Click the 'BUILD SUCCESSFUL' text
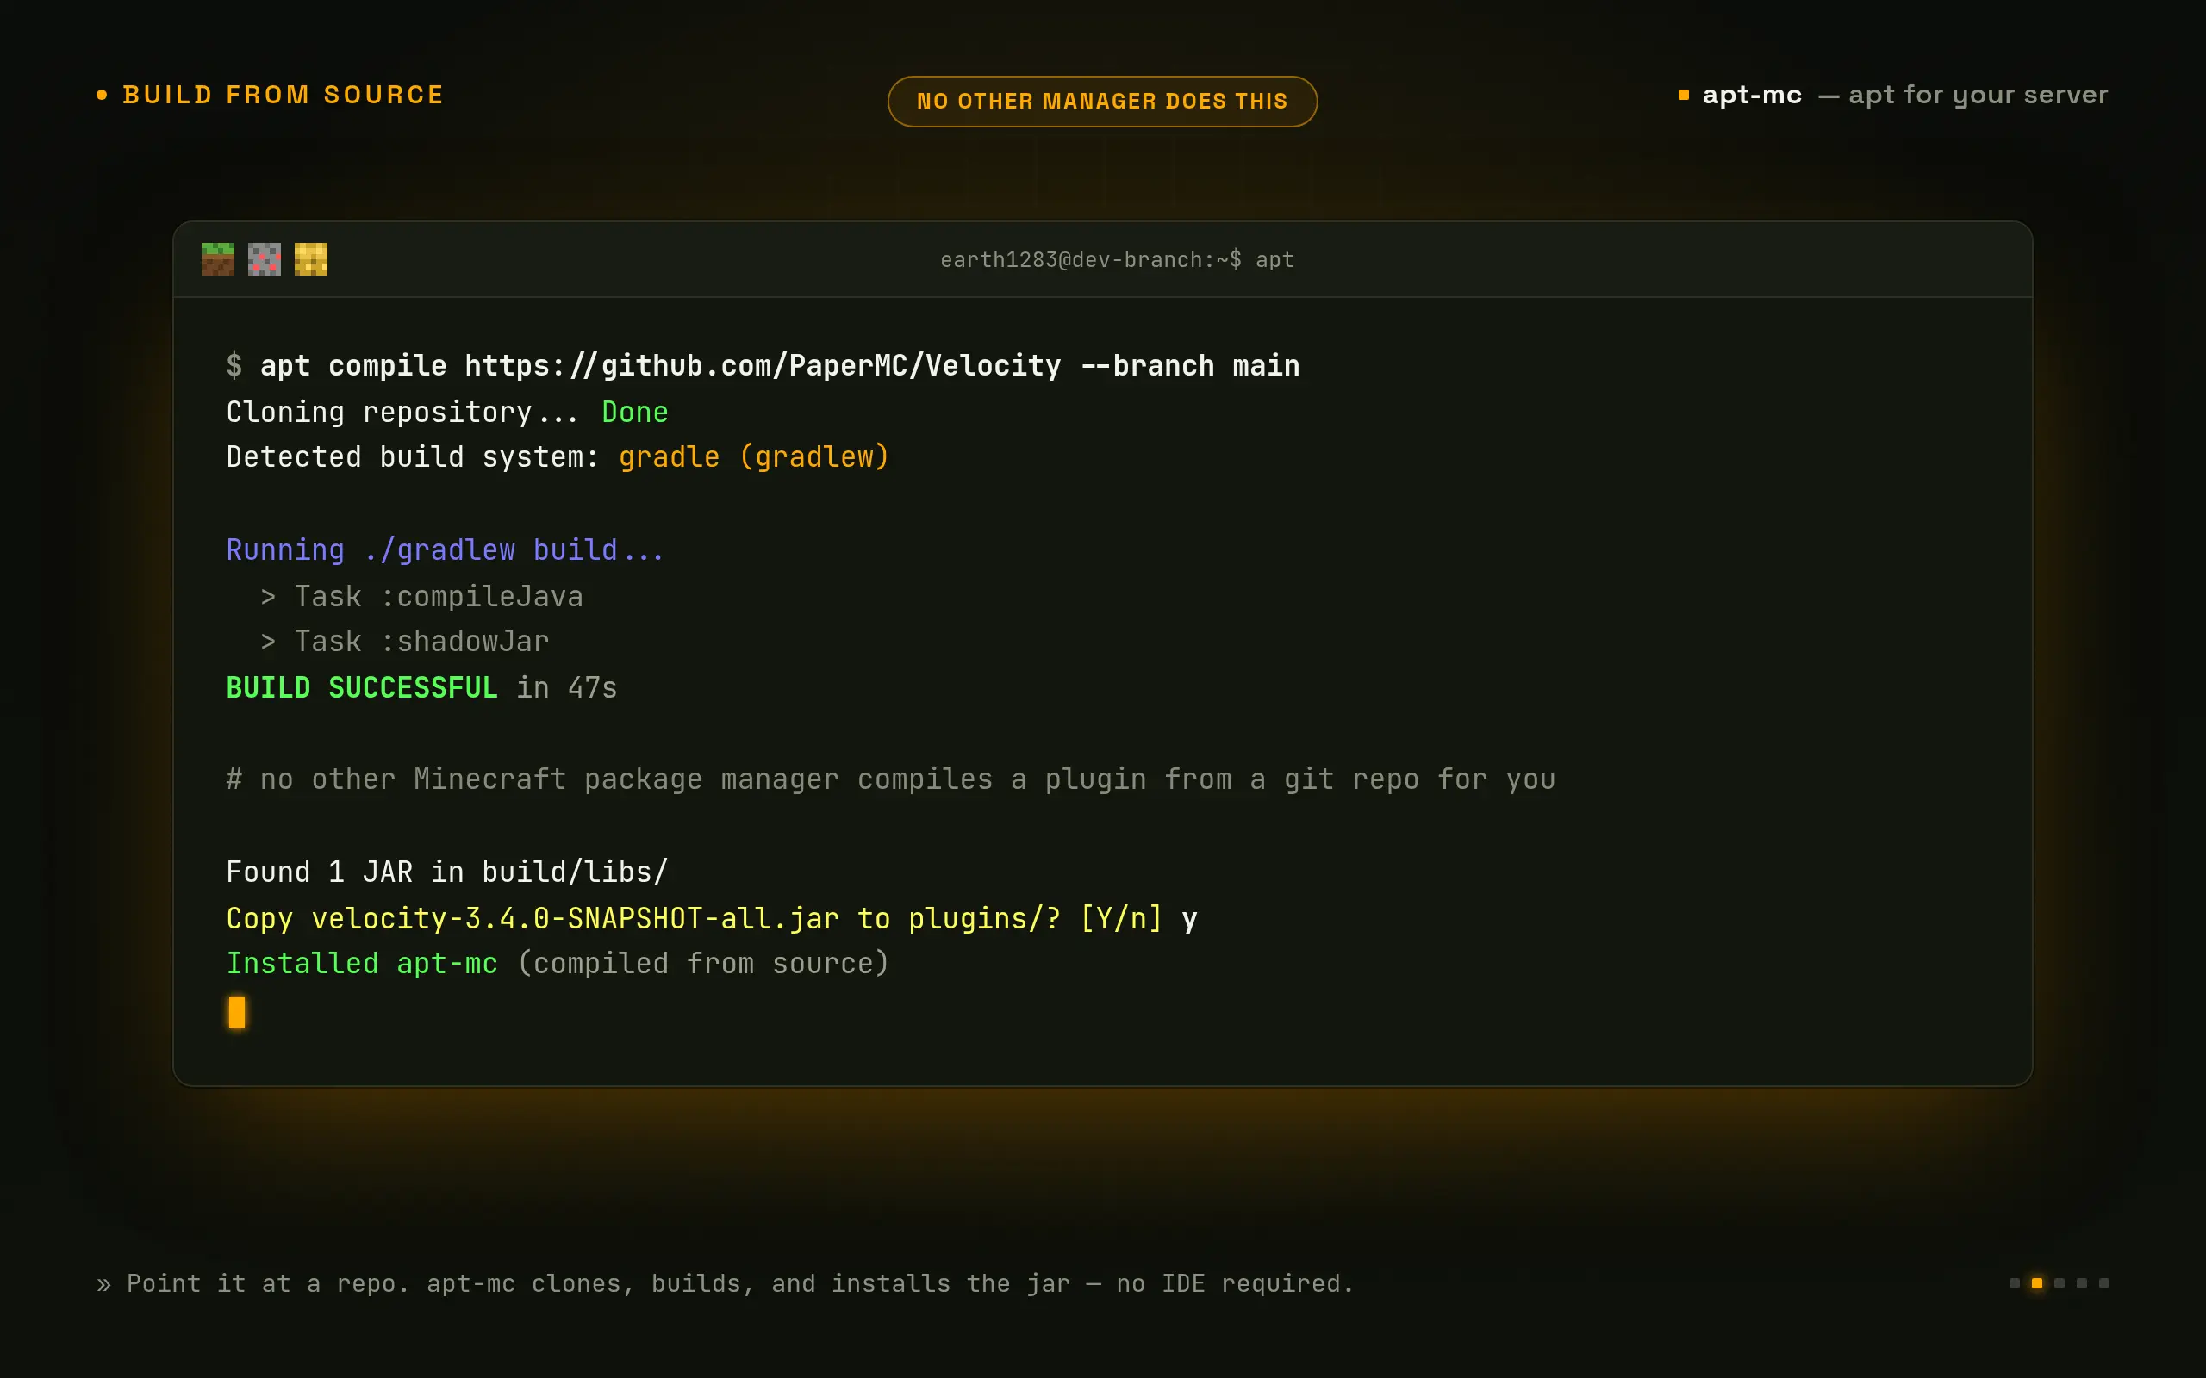Image resolution: width=2206 pixels, height=1378 pixels. (362, 687)
